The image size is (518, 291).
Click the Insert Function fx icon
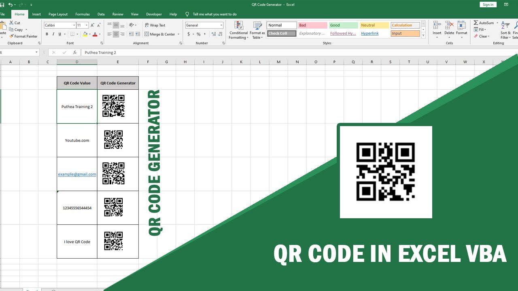point(75,53)
